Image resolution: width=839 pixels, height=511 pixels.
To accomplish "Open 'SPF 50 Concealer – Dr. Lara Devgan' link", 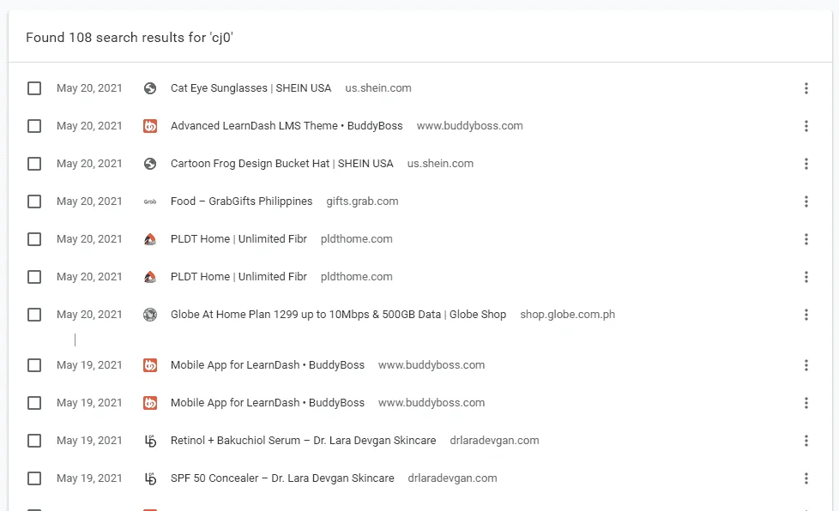I will coord(282,478).
